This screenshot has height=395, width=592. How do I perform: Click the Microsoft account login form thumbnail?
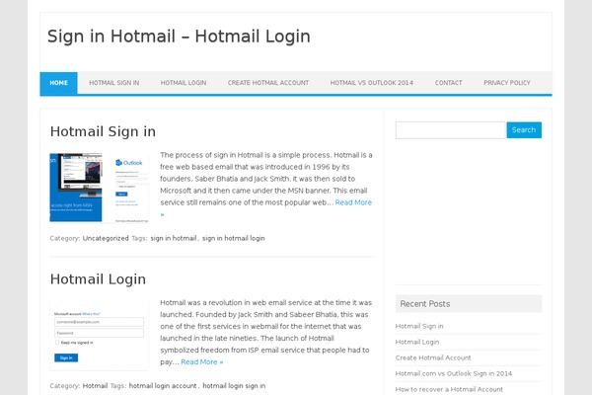[99, 335]
